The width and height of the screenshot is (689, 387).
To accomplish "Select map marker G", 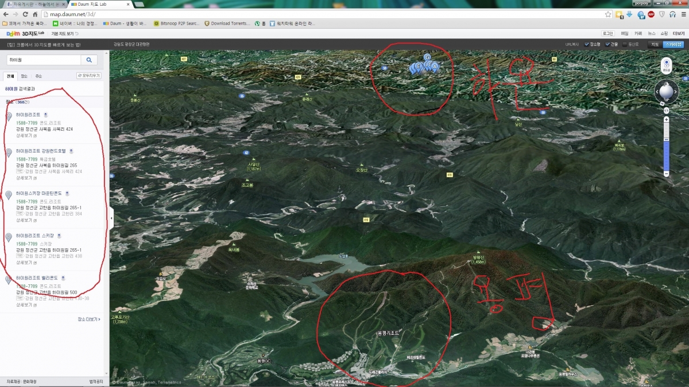I will [x=427, y=58].
